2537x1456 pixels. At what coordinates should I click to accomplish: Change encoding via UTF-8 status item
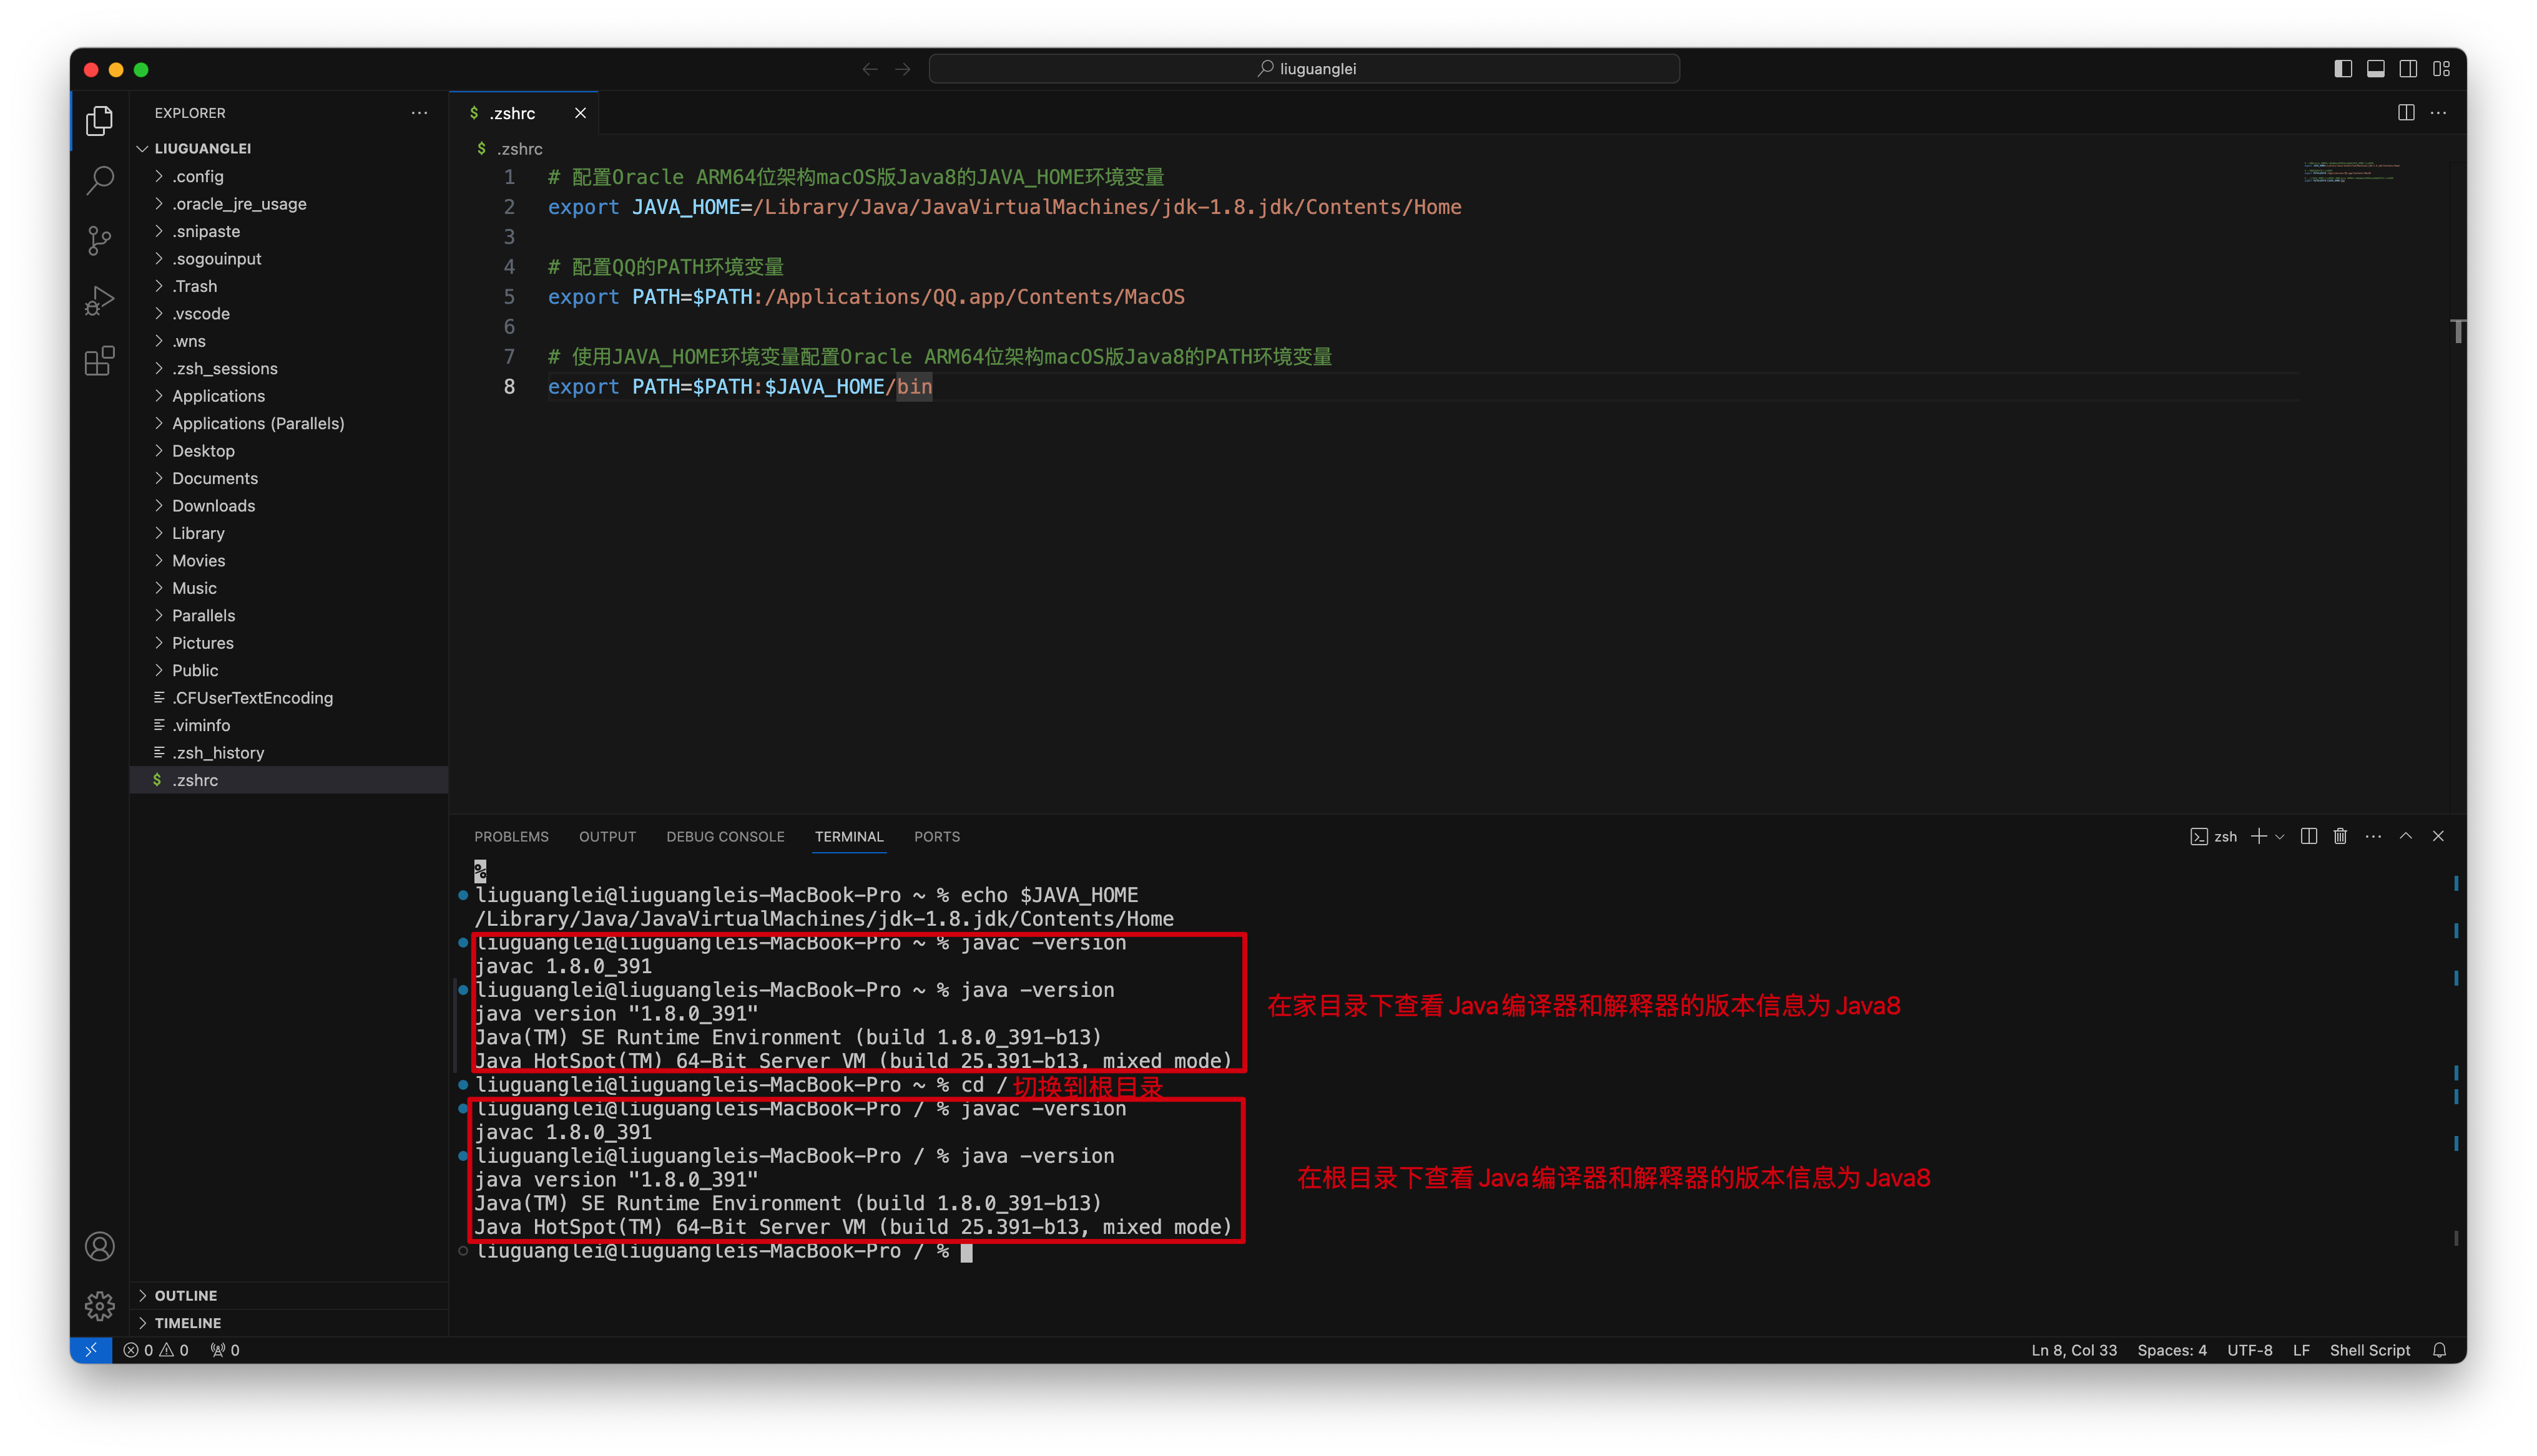tap(2250, 1350)
